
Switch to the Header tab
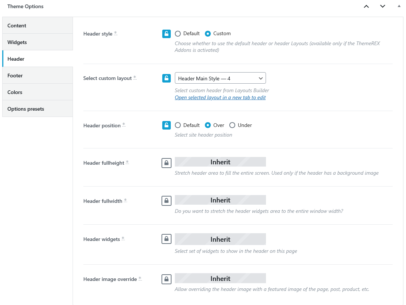[x=37, y=59]
